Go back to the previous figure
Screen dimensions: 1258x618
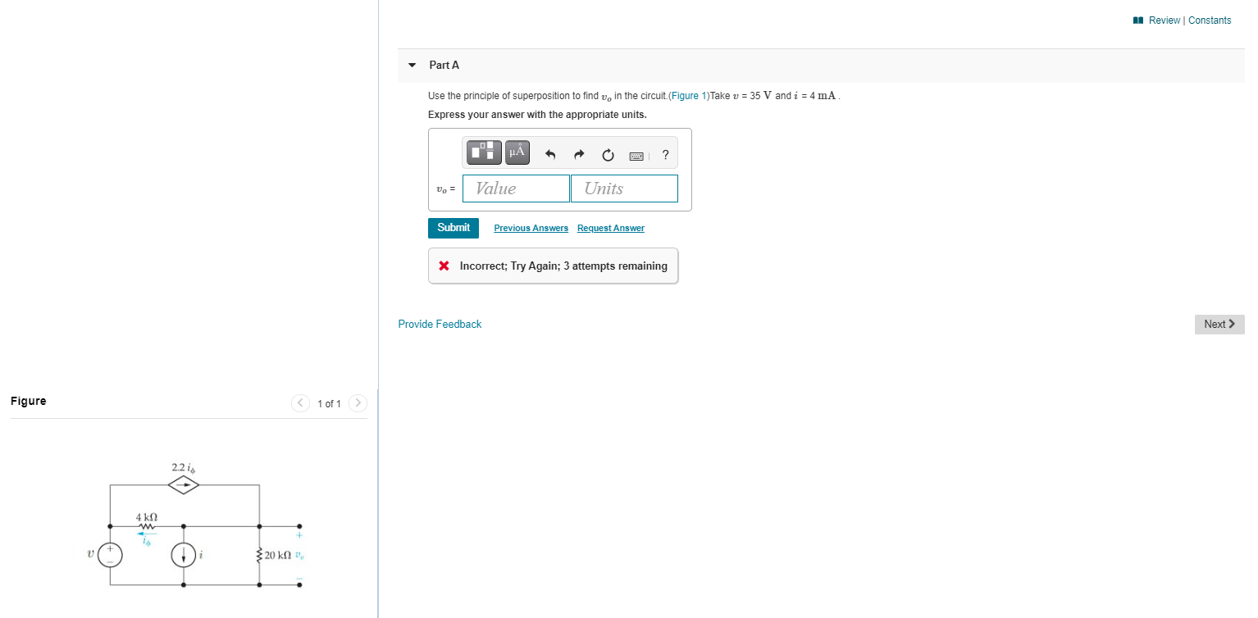300,402
